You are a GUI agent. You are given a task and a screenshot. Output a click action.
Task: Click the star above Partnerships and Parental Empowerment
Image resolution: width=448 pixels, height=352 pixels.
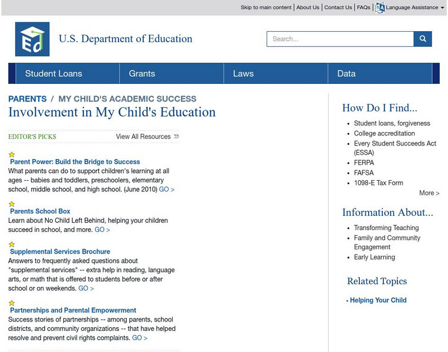(x=12, y=303)
